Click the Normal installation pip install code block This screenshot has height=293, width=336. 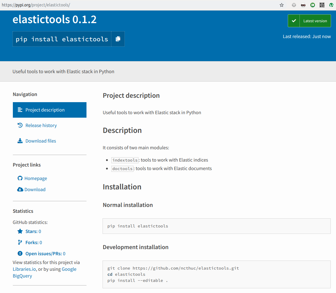217,226
